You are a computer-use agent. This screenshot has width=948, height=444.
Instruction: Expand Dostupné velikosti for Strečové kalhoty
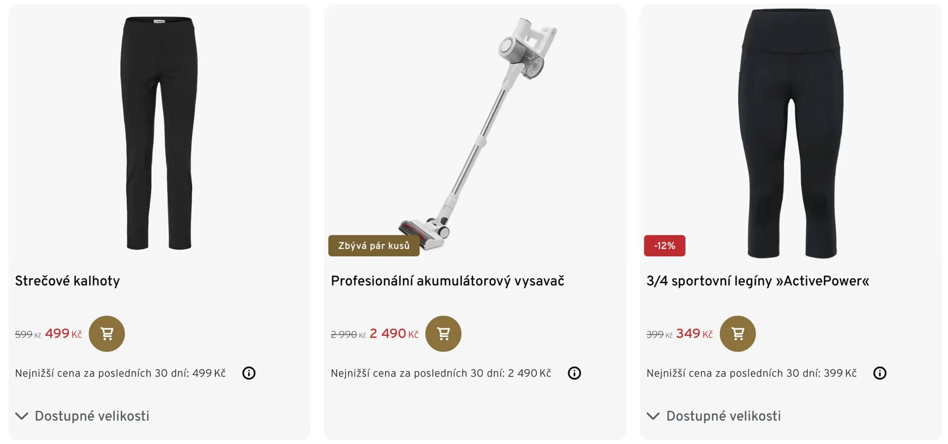pos(82,416)
